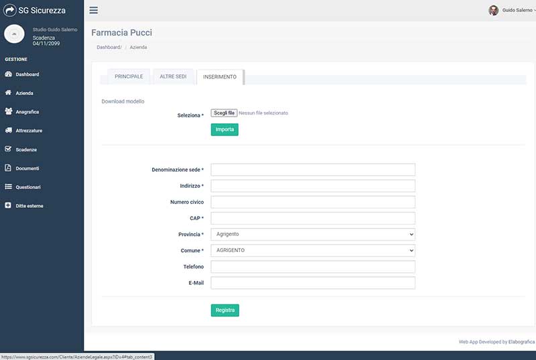Click the Scadenze checkmark icon
Screen dimensions: 536x360
(8, 149)
